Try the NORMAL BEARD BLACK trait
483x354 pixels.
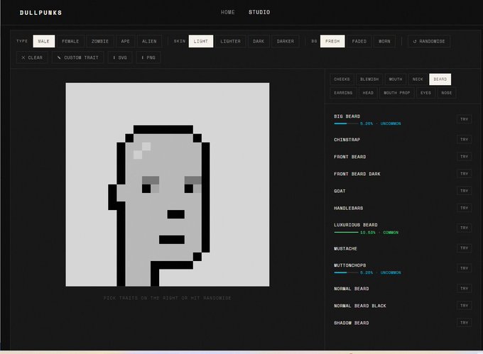464,306
